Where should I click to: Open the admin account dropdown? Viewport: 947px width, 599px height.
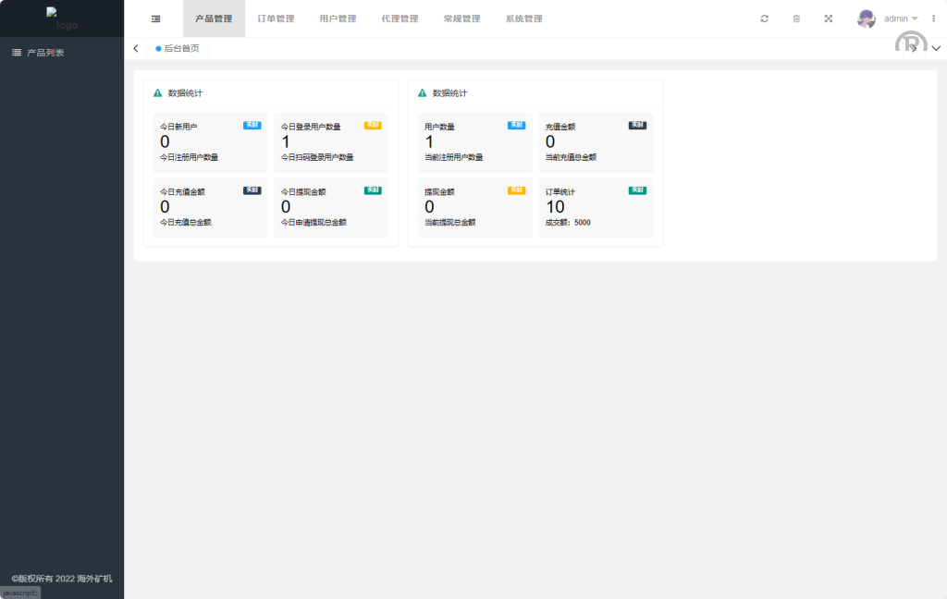point(901,18)
